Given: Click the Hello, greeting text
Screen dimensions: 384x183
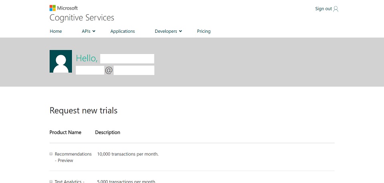Looking at the screenshot, I should [87, 58].
